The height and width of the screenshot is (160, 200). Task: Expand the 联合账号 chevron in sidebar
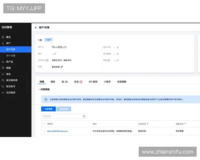coord(28,86)
